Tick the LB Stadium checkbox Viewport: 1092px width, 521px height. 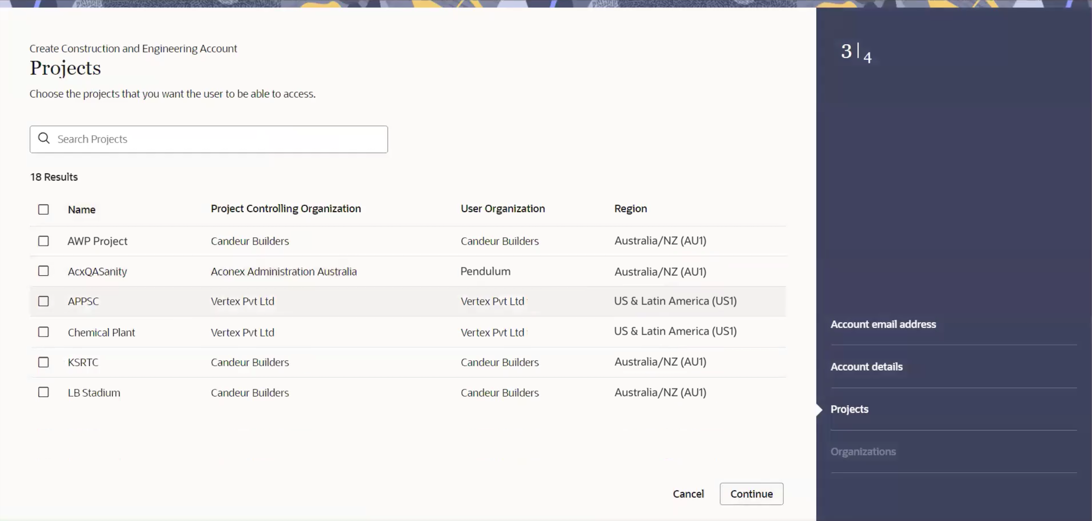point(44,392)
